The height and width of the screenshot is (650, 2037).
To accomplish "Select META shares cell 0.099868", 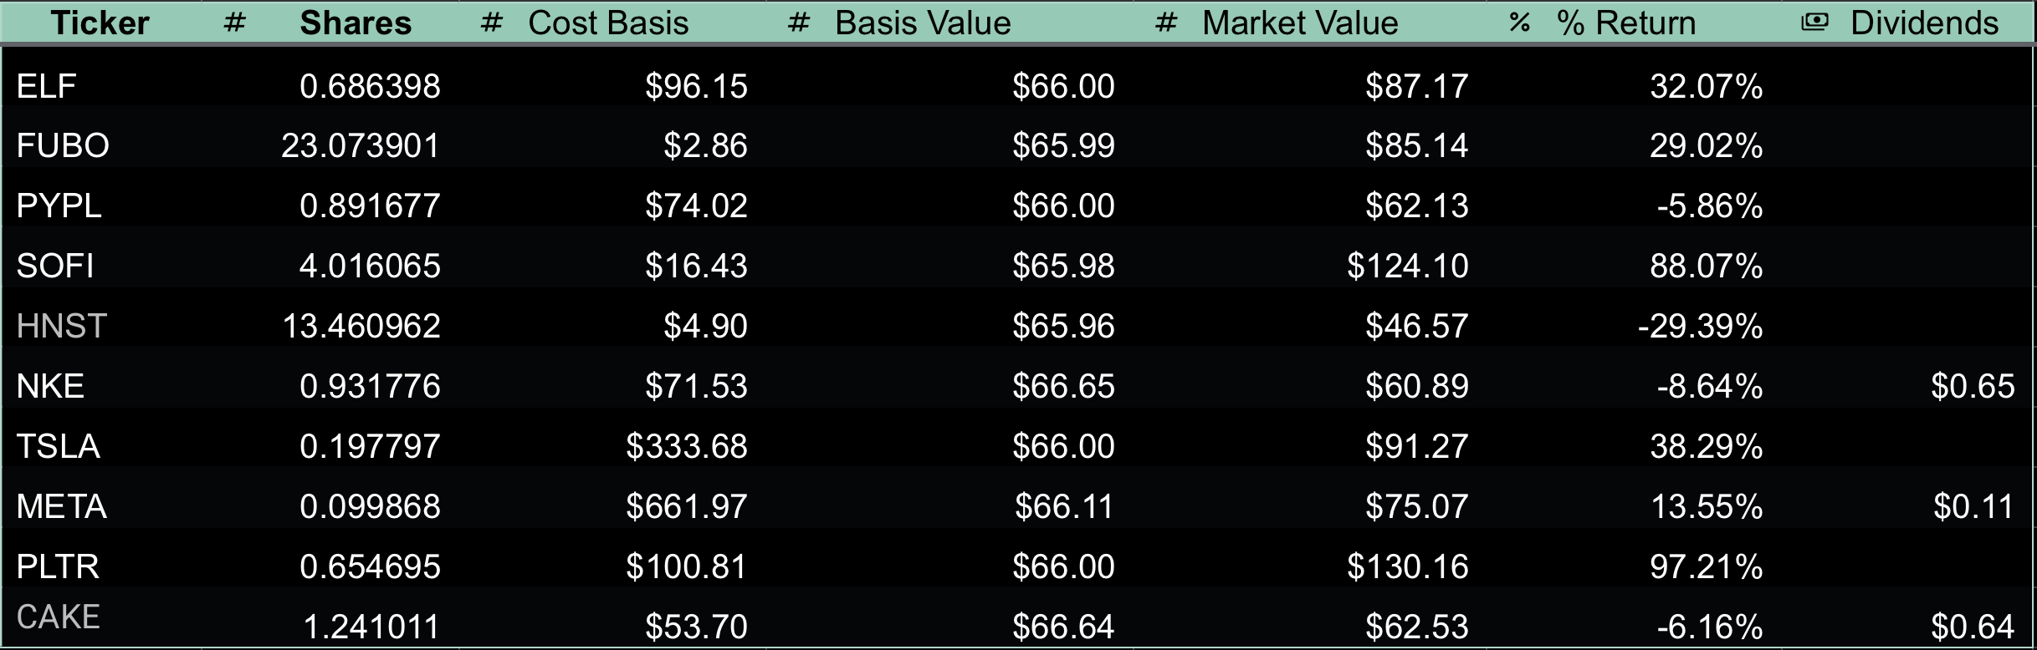I will pyautogui.click(x=370, y=506).
